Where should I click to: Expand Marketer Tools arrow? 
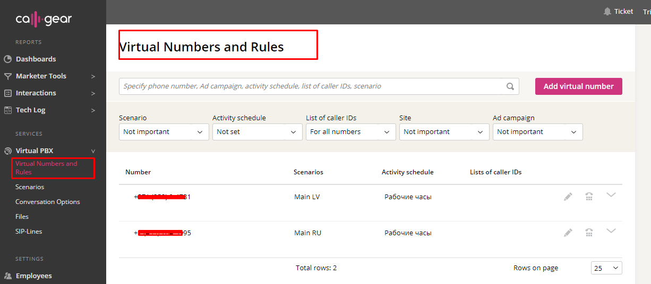(93, 76)
